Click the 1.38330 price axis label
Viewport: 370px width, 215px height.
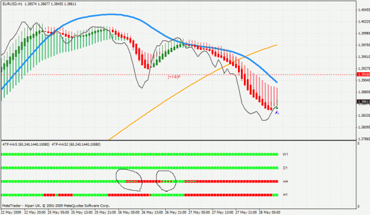(x=364, y=115)
